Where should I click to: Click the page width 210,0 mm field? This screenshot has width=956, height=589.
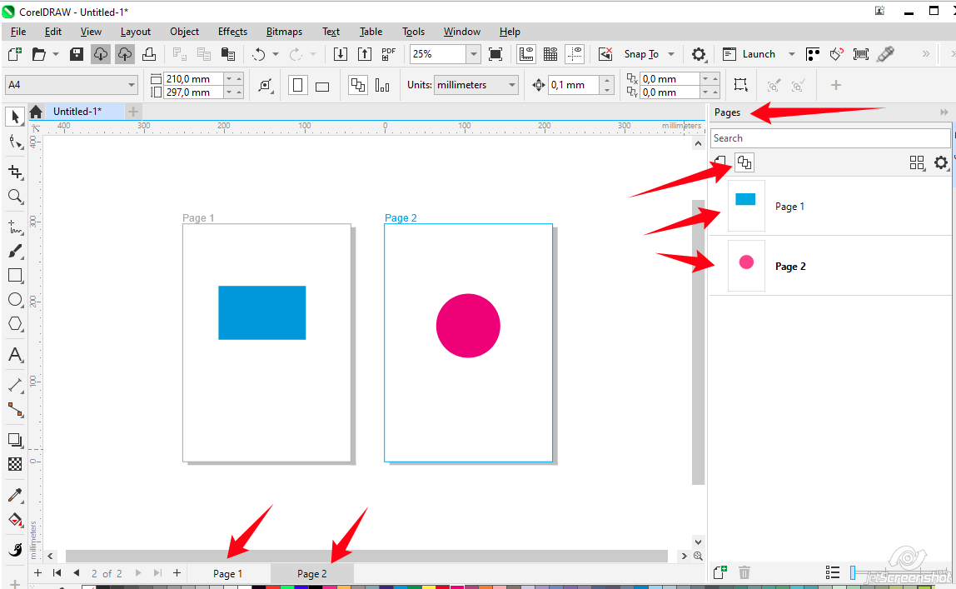[x=195, y=78]
